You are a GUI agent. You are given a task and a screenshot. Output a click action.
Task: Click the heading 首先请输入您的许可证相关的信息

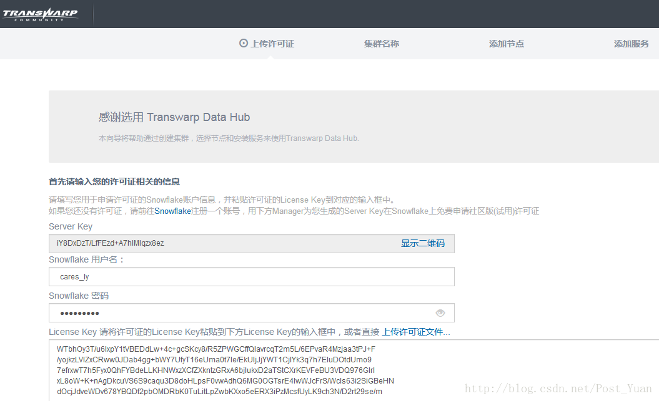click(114, 181)
